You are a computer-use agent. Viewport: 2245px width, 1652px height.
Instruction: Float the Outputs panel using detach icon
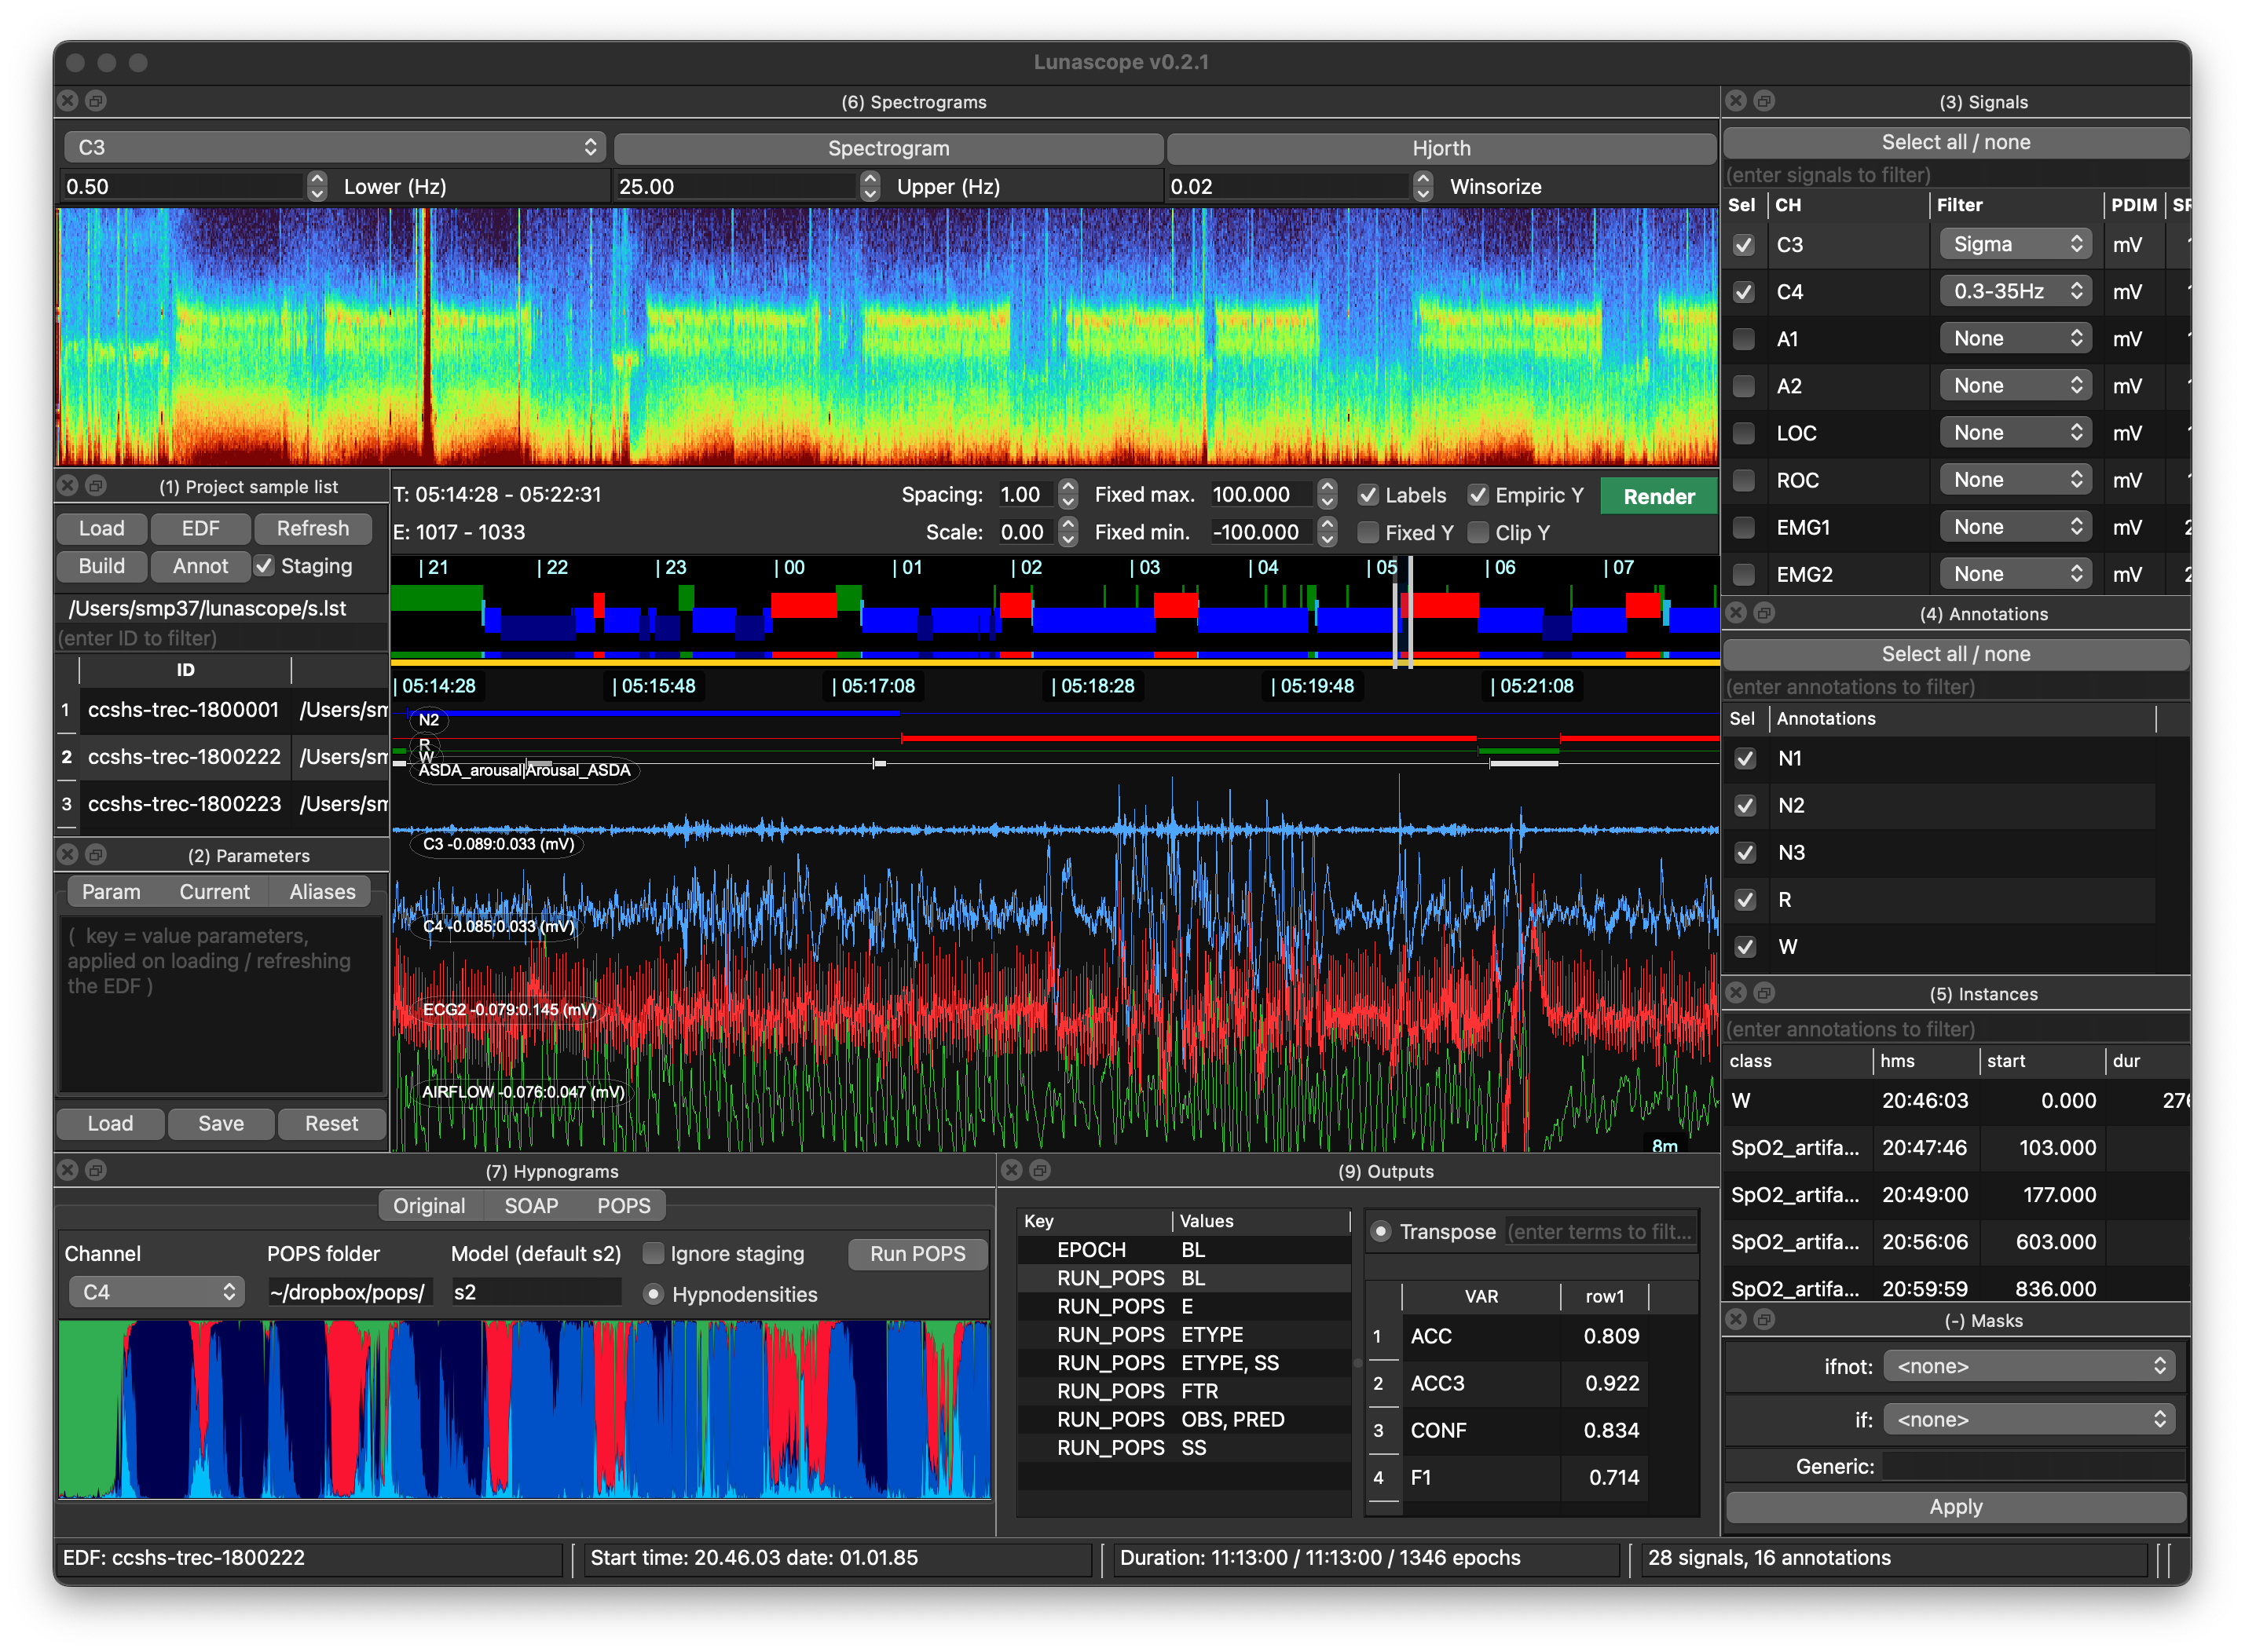pos(1041,1170)
